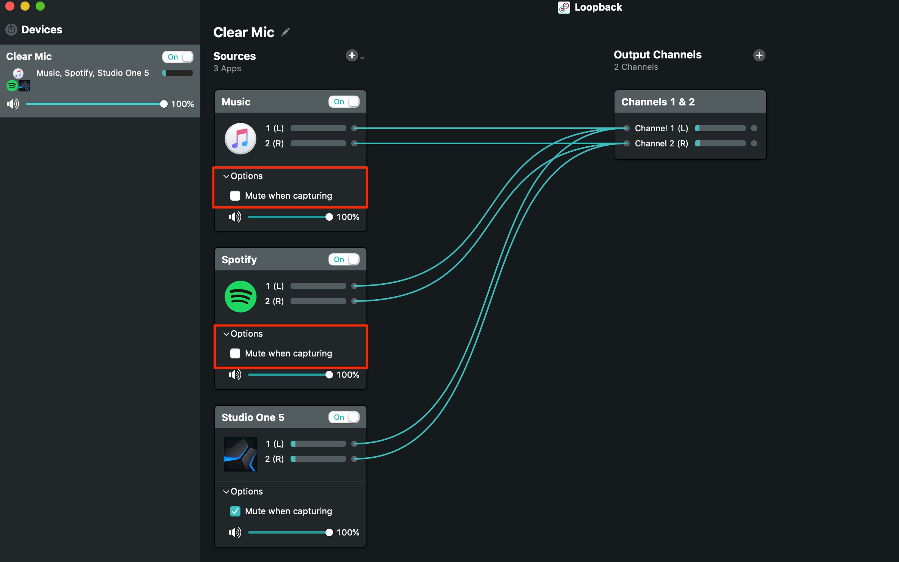
Task: Click the Clear Mic device speaker icon
Action: point(13,104)
